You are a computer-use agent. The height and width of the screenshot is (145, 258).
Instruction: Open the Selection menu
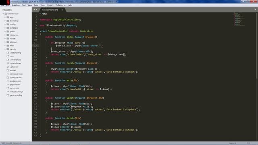click(x=15, y=5)
